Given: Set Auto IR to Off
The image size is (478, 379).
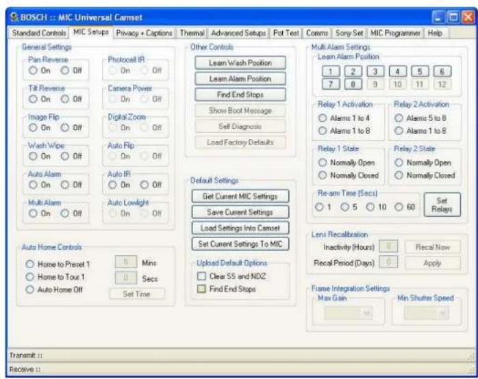Looking at the screenshot, I should coord(144,185).
